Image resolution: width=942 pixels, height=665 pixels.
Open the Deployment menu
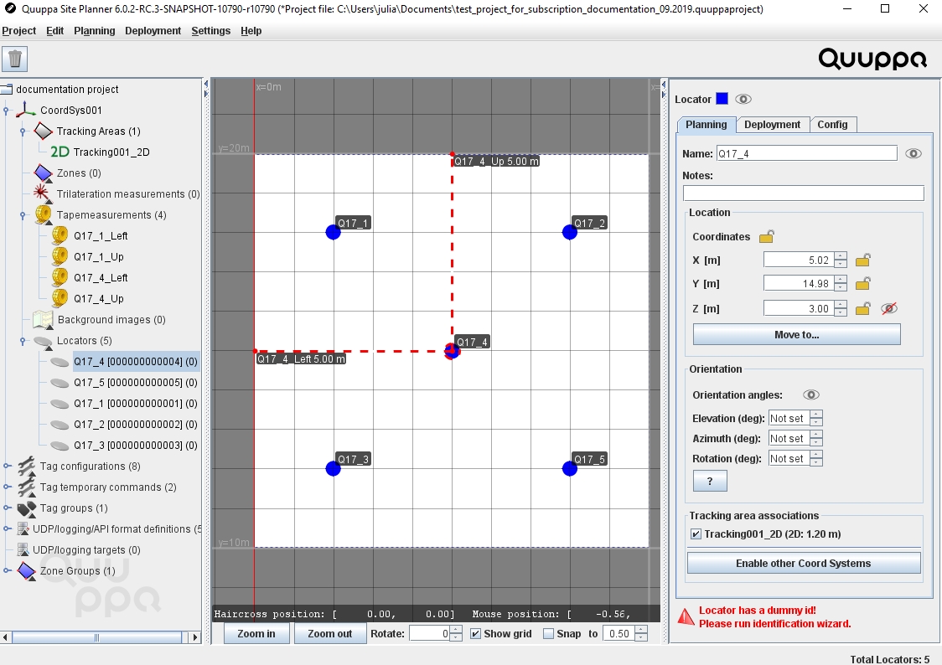tap(153, 31)
